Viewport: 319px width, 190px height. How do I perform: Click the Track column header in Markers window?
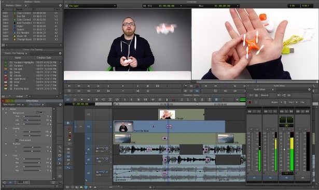(x=58, y=9)
